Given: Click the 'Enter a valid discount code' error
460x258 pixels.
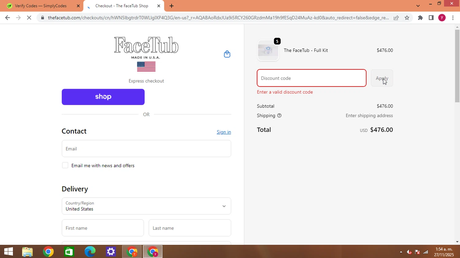Looking at the screenshot, I should [x=285, y=92].
